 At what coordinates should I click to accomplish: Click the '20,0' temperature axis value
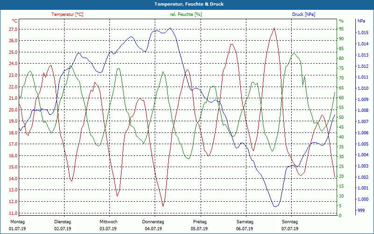[x=13, y=110]
